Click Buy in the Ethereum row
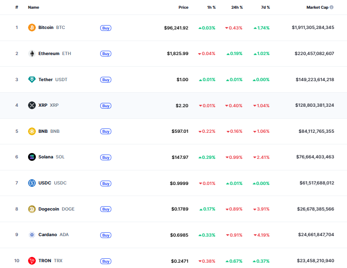The width and height of the screenshot is (347, 268). click(x=106, y=54)
